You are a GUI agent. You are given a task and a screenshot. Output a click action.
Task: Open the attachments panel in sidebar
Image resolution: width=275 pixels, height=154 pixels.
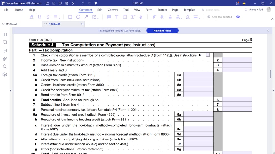5,59
